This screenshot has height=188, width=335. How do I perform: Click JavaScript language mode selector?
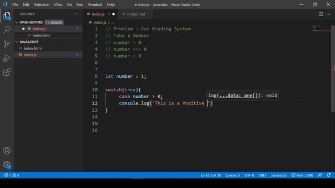278,175
